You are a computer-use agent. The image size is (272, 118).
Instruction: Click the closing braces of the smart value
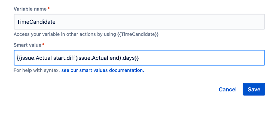(136, 58)
